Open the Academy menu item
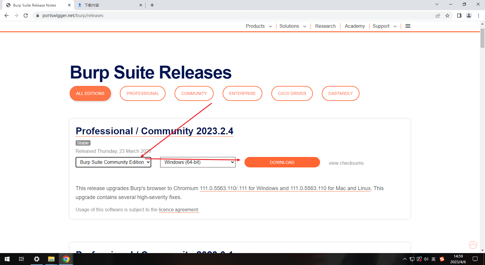Screen dimensions: 485x265 coord(355,26)
